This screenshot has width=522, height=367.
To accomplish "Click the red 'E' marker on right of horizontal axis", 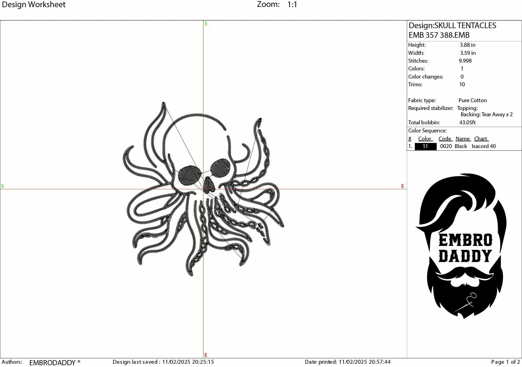I will pos(403,186).
